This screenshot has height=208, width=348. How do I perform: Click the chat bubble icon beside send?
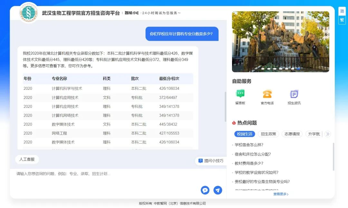(205, 190)
